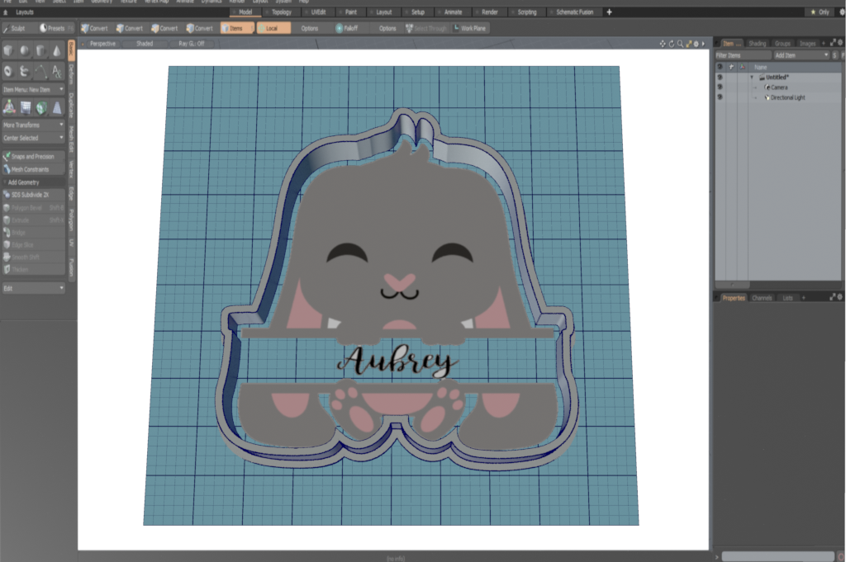The width and height of the screenshot is (846, 562).
Task: Select the Curve drawing tool
Action: coord(41,71)
